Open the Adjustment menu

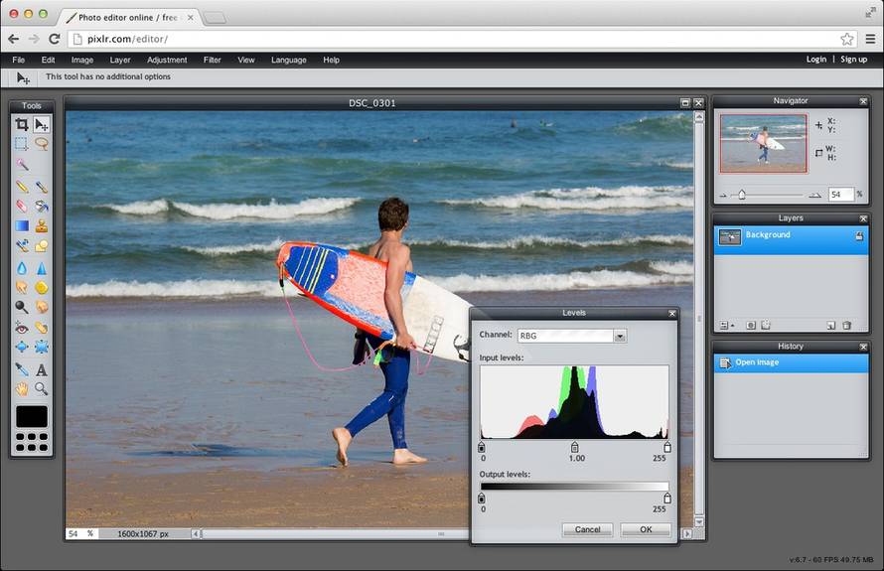pyautogui.click(x=167, y=60)
